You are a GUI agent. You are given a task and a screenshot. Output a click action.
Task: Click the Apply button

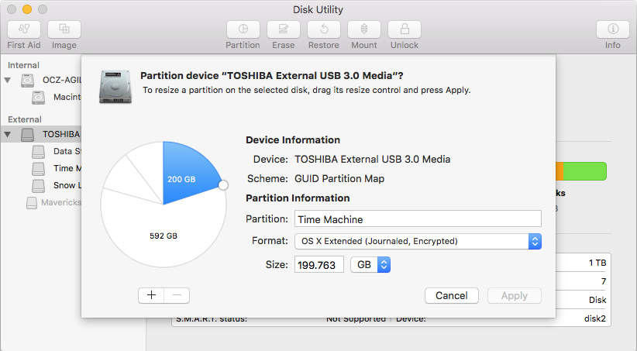click(x=515, y=295)
